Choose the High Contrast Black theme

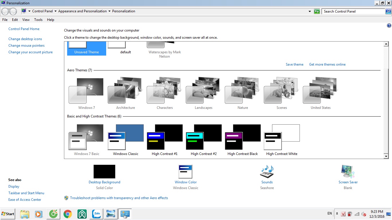click(x=243, y=140)
